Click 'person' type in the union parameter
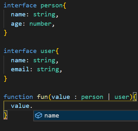 pos(92,97)
